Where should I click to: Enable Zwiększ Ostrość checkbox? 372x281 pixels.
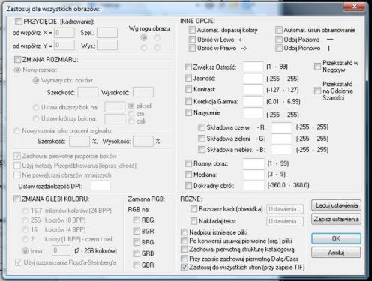[x=188, y=67]
